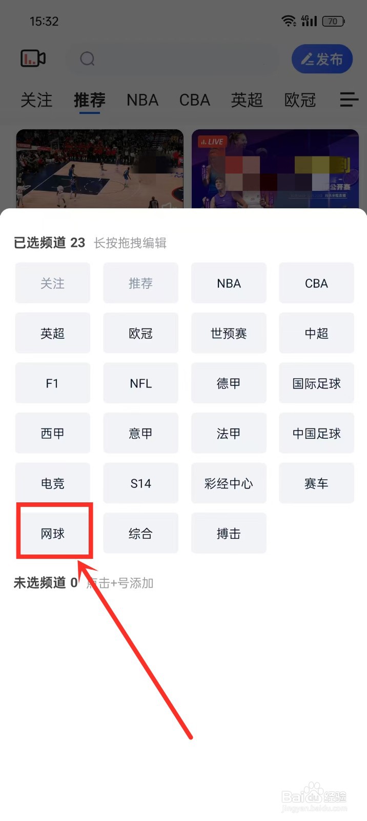Tap the 世预赛 channel tile
The width and height of the screenshot is (367, 821).
click(229, 334)
